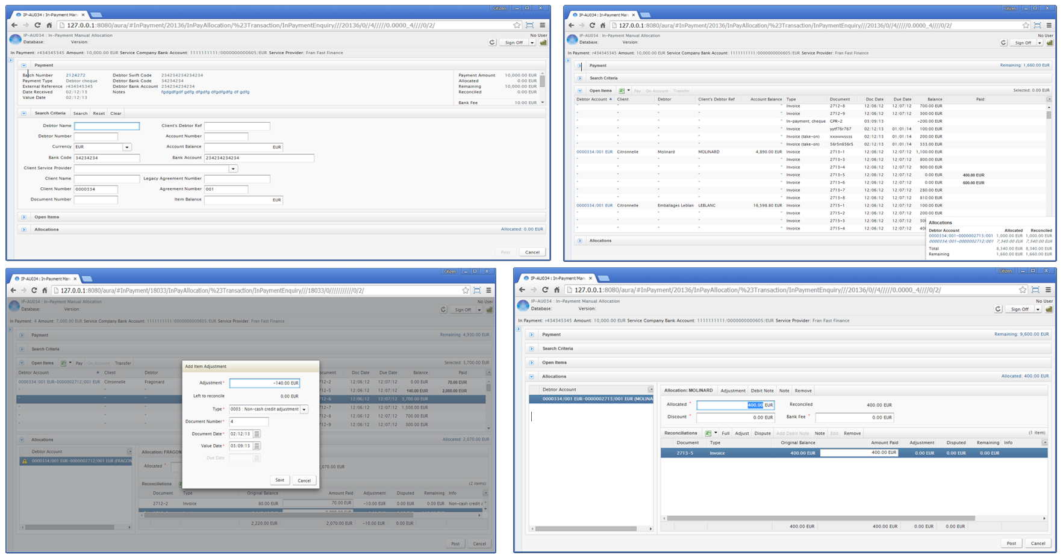1063x558 pixels.
Task: Open the notes link starting with fgdgdfgdf
Action: pyautogui.click(x=205, y=92)
